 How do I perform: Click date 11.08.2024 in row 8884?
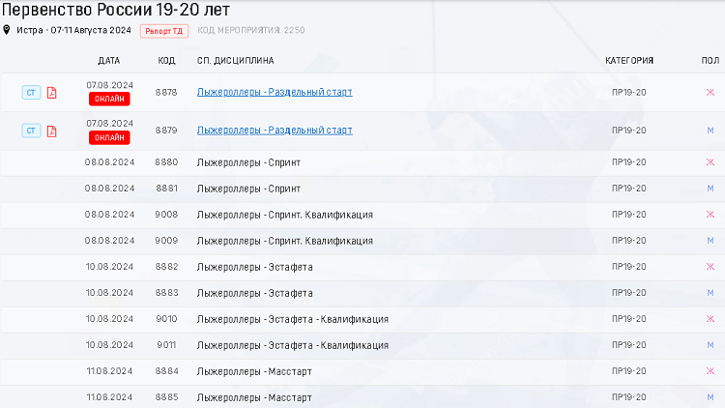click(x=109, y=371)
